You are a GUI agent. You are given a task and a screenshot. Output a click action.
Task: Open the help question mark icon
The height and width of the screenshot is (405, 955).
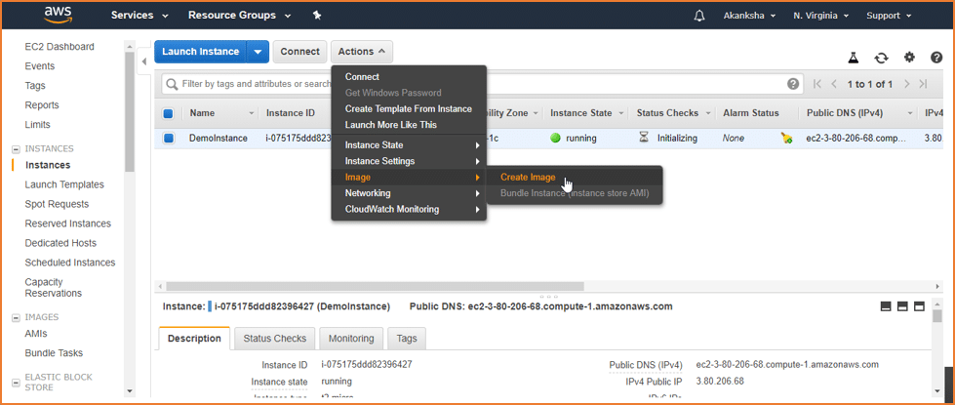(936, 58)
